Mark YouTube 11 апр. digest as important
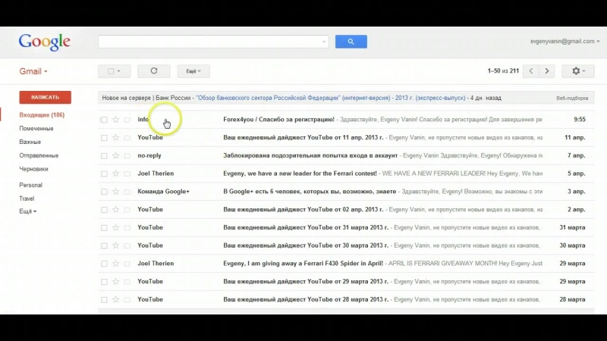Viewport: 607px width, 341px height. click(x=127, y=138)
